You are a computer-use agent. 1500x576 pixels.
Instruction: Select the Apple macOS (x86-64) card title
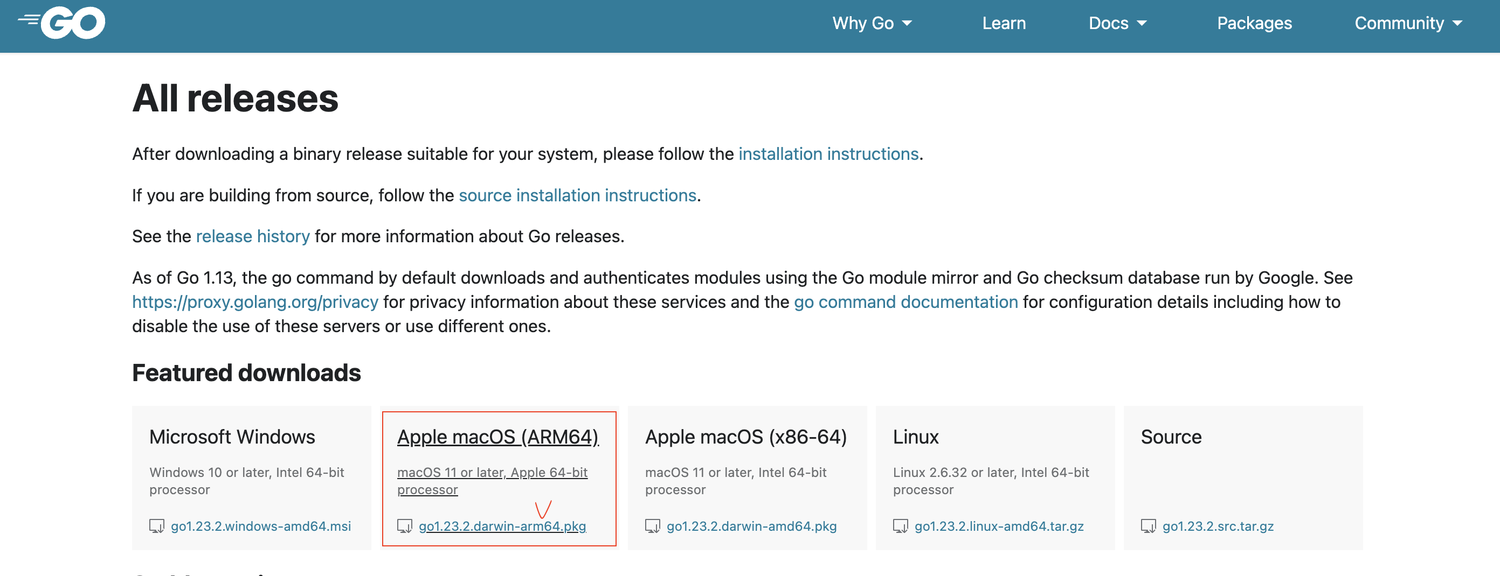[x=746, y=437]
